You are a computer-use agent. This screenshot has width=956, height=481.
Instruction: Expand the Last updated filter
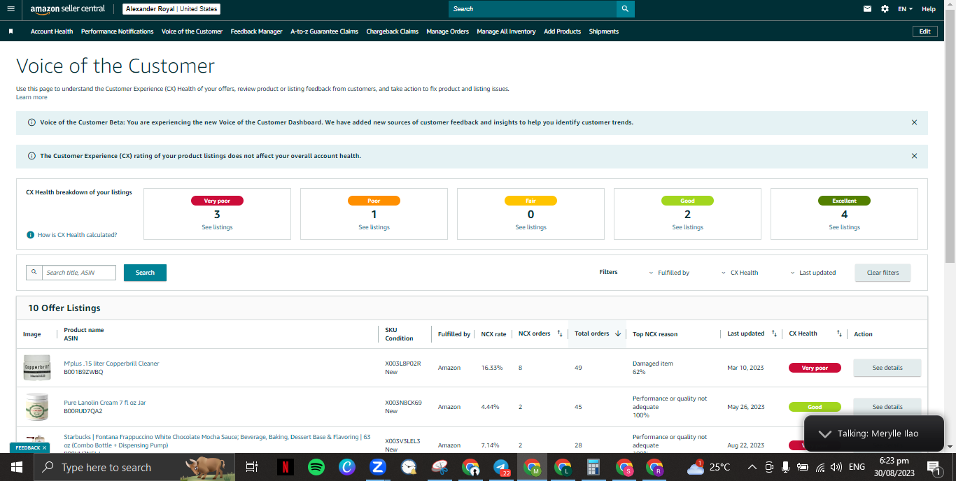(x=813, y=273)
